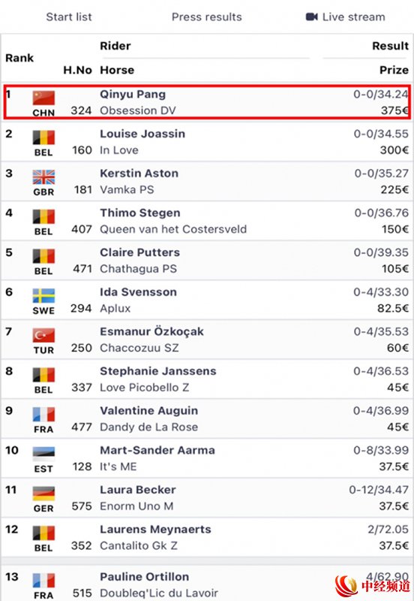The width and height of the screenshot is (414, 601).
Task: Click the Great Britain flag beside Kerstin Aston
Action: [43, 177]
